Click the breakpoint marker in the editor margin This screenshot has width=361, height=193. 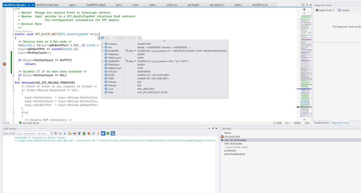pyautogui.click(x=4, y=64)
